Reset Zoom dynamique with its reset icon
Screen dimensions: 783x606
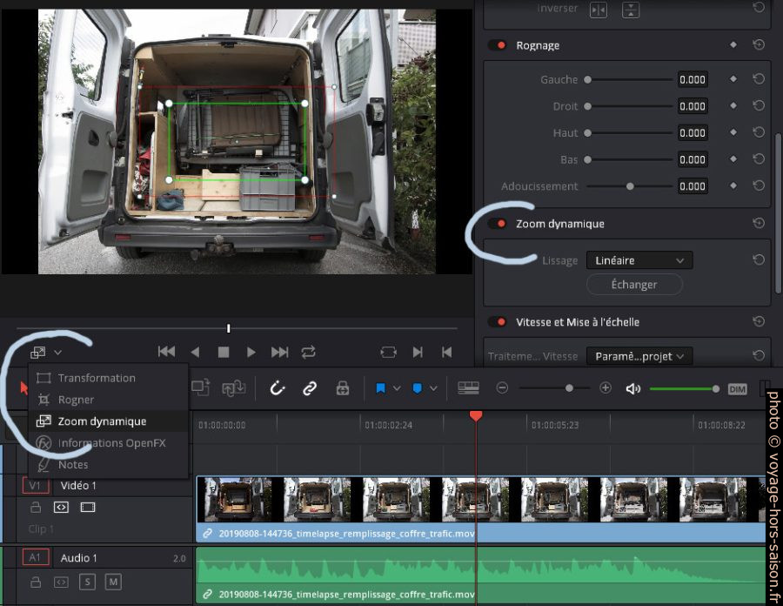(x=759, y=223)
